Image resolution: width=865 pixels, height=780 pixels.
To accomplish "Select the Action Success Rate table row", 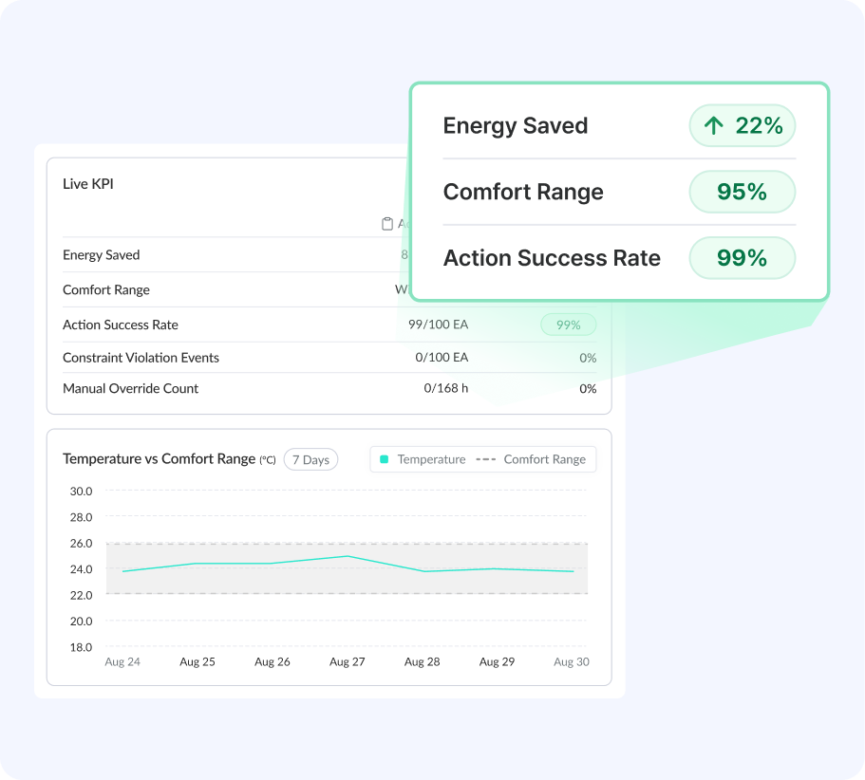I will click(x=121, y=325).
